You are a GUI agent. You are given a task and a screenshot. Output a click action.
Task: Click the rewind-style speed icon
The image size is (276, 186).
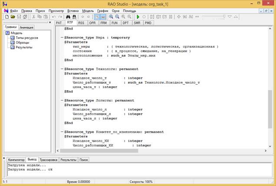(185, 17)
